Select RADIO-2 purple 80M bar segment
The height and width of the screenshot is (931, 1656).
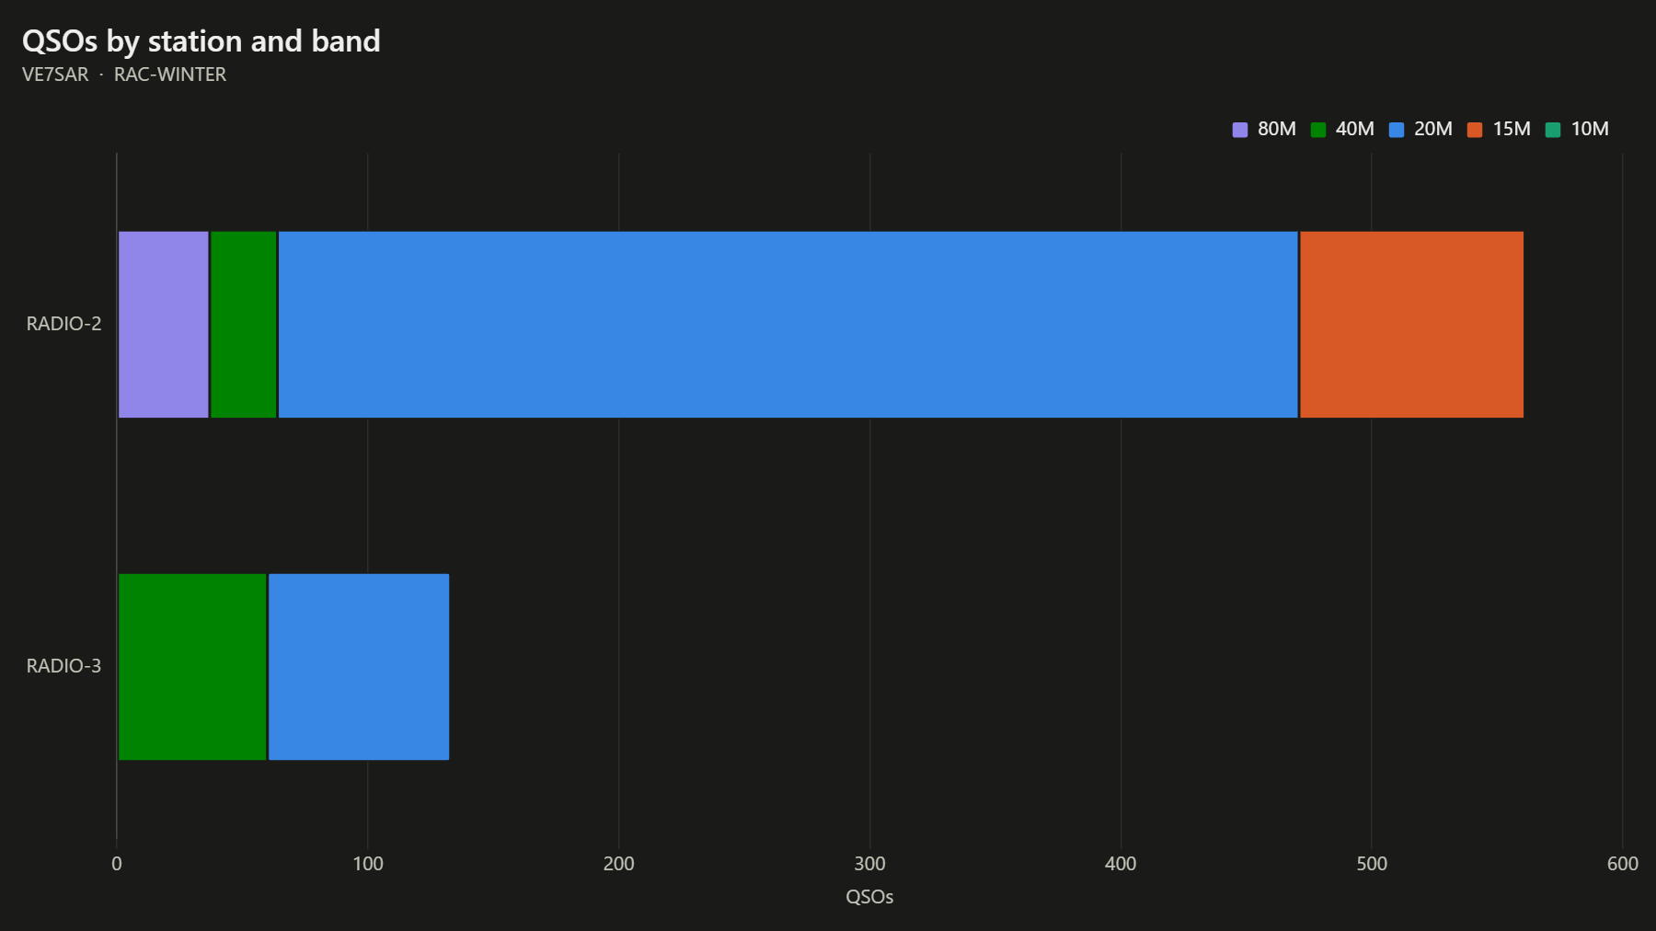pos(164,325)
